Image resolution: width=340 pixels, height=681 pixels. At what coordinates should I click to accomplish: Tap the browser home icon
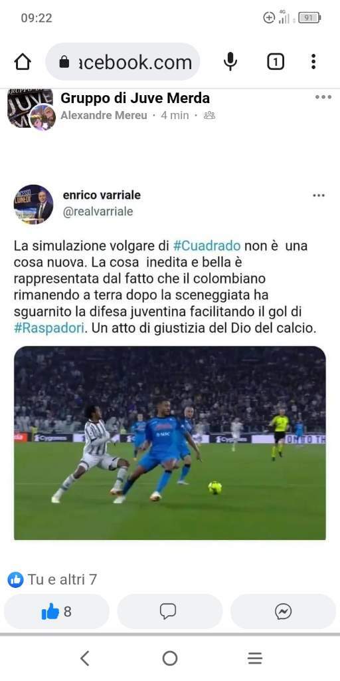point(23,62)
